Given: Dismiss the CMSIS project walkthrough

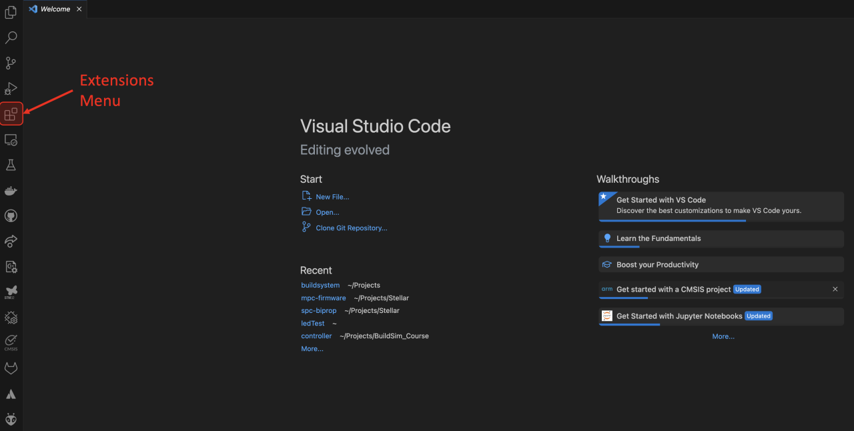Looking at the screenshot, I should click(835, 289).
